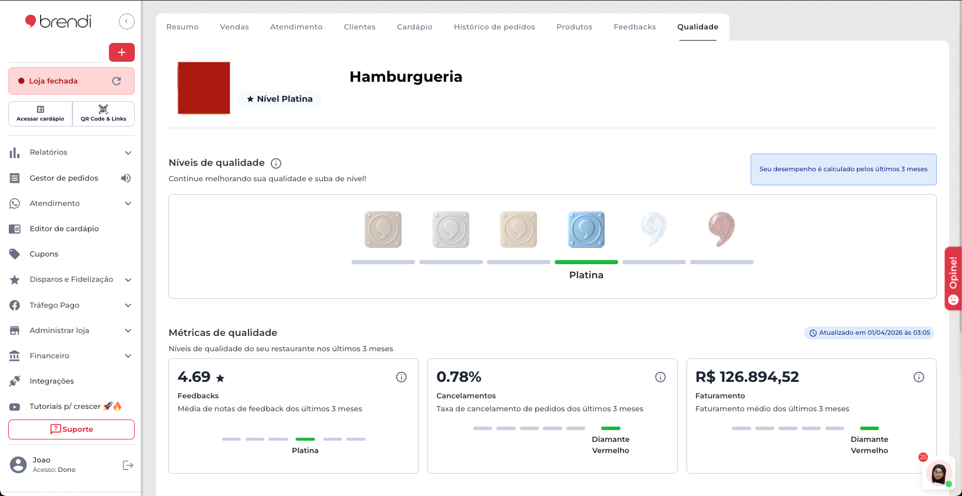This screenshot has height=496, width=962.
Task: Show info for Faturamento metric
Action: (919, 377)
